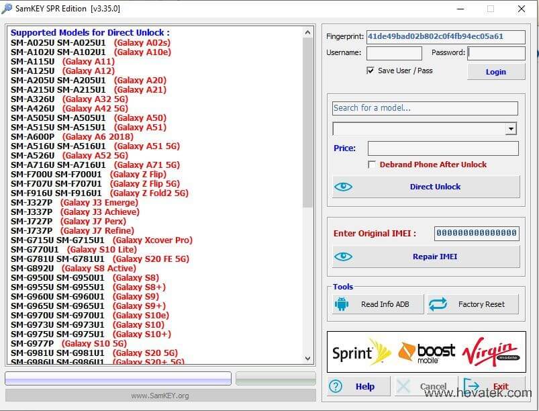
Task: Click the exit door arrow icon
Action: (471, 386)
